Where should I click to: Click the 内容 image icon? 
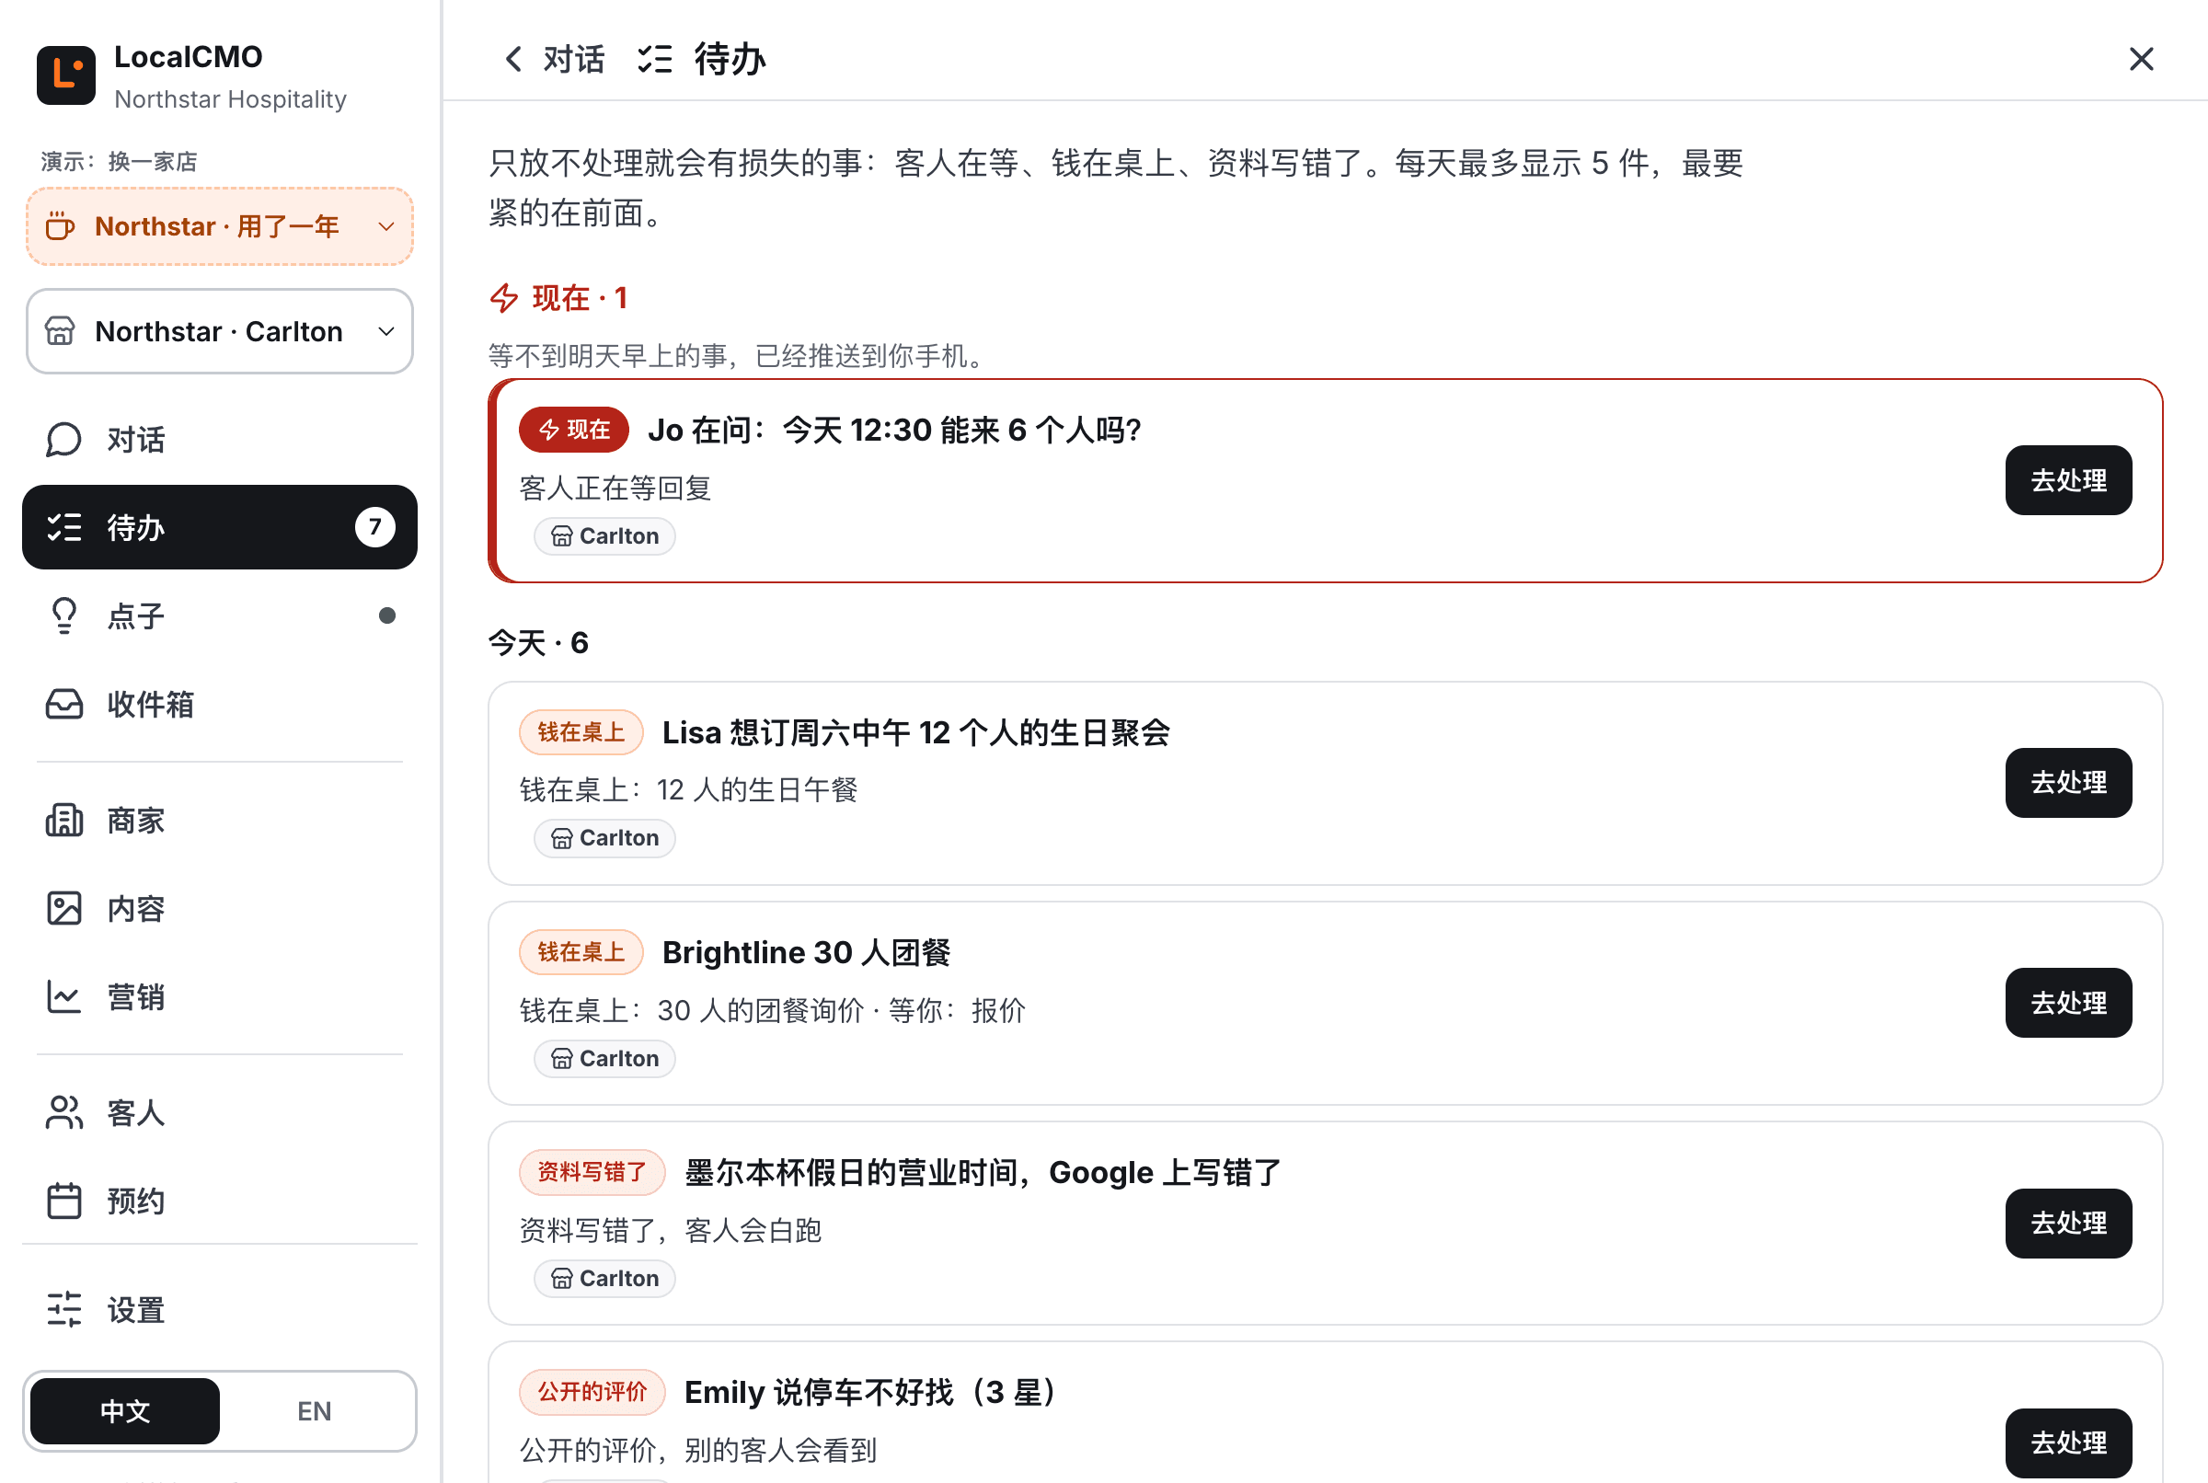tap(64, 908)
